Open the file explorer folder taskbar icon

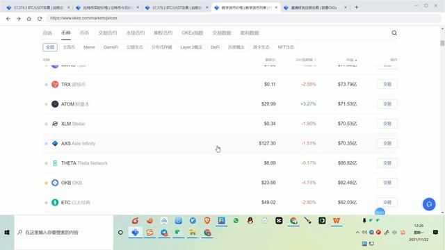point(193,233)
